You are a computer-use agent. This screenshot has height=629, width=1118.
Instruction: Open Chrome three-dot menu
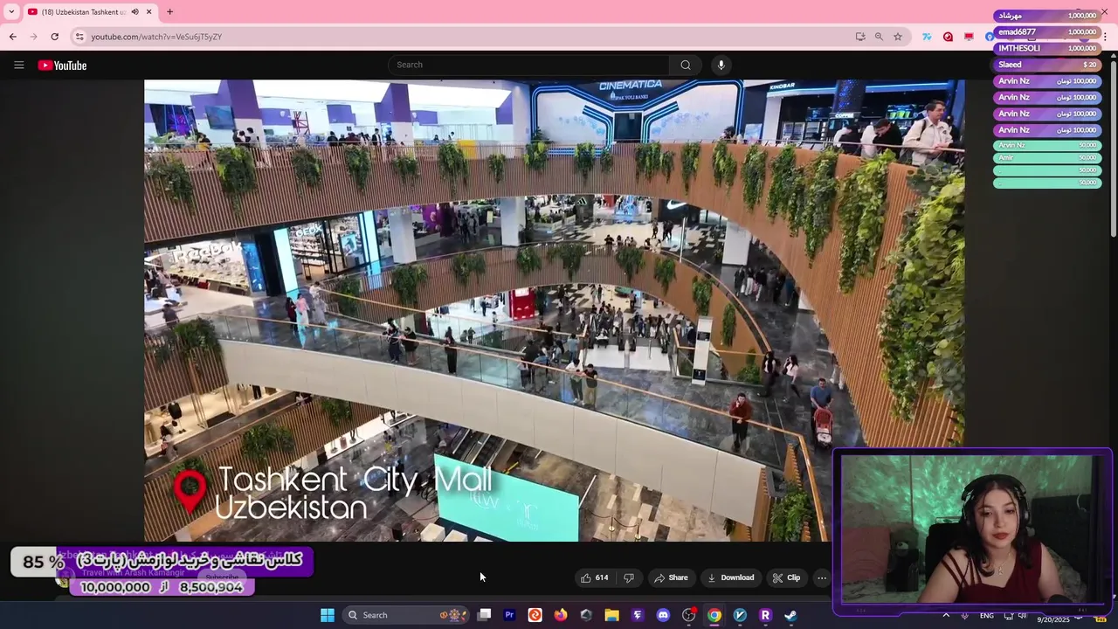pyautogui.click(x=1106, y=37)
